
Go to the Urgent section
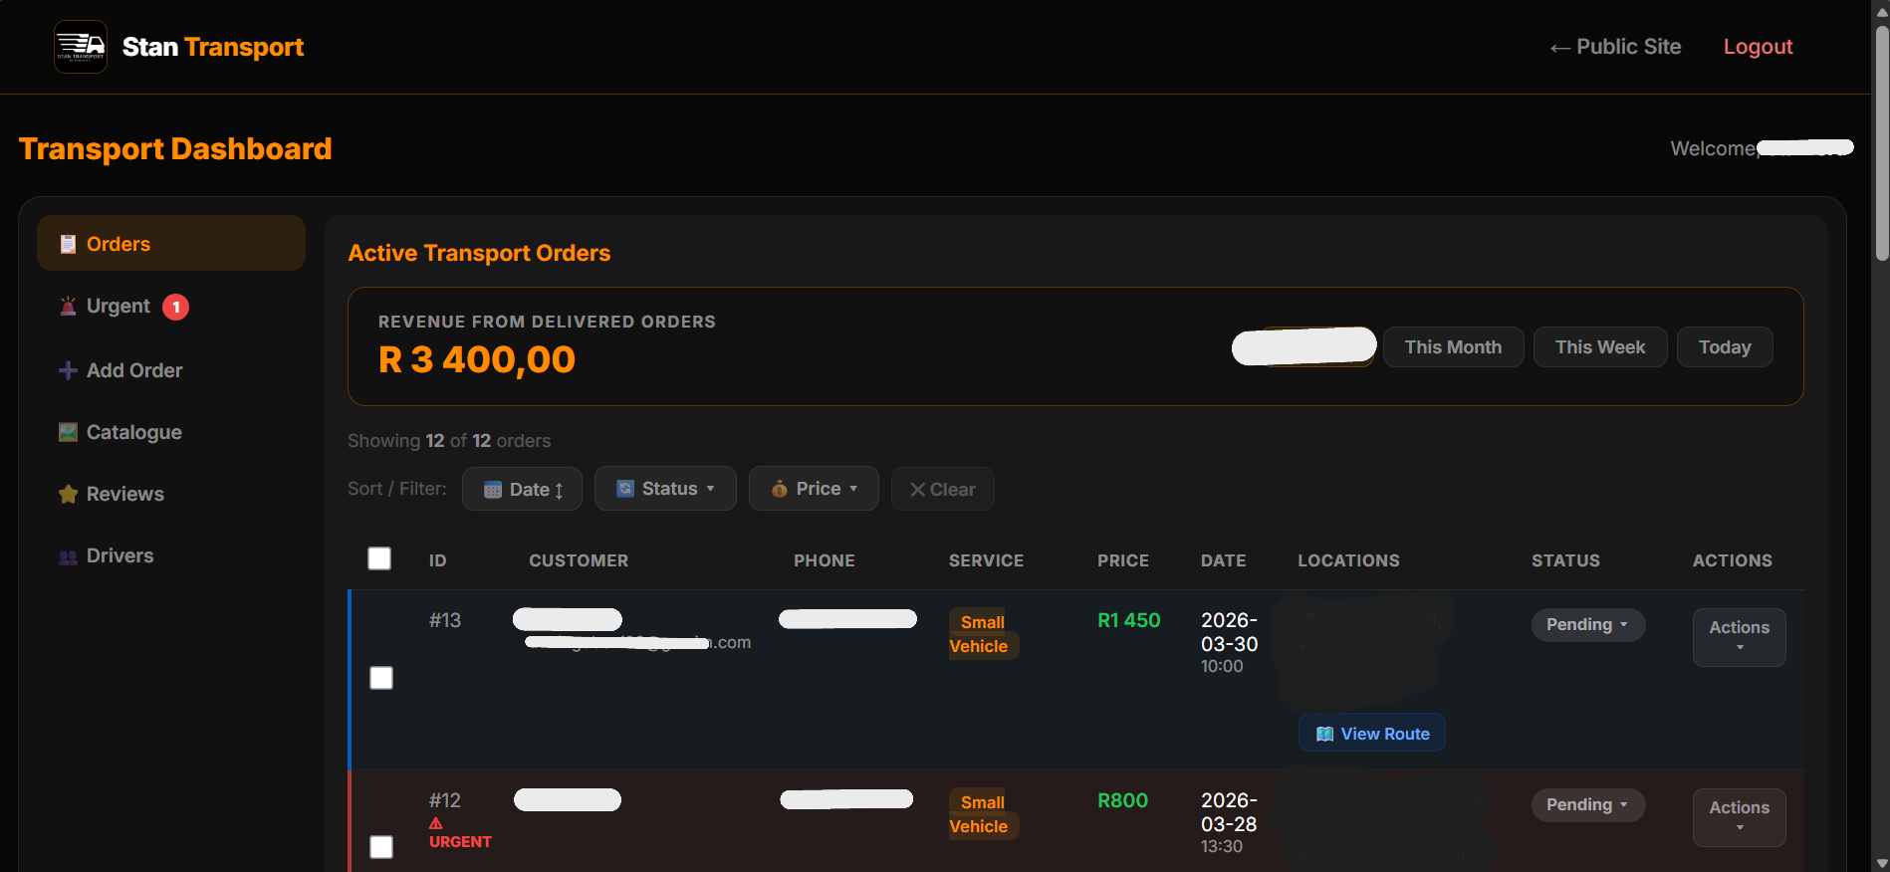[171, 307]
